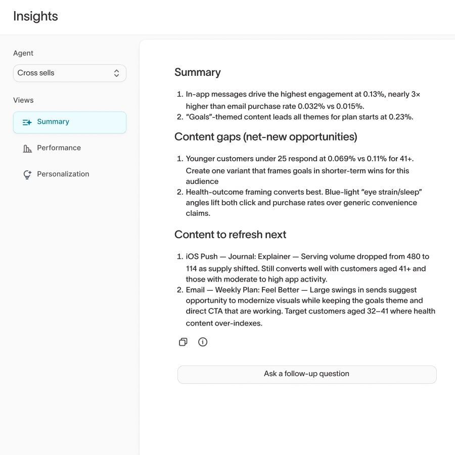Select the highlighted Summary view entry

[x=53, y=122]
